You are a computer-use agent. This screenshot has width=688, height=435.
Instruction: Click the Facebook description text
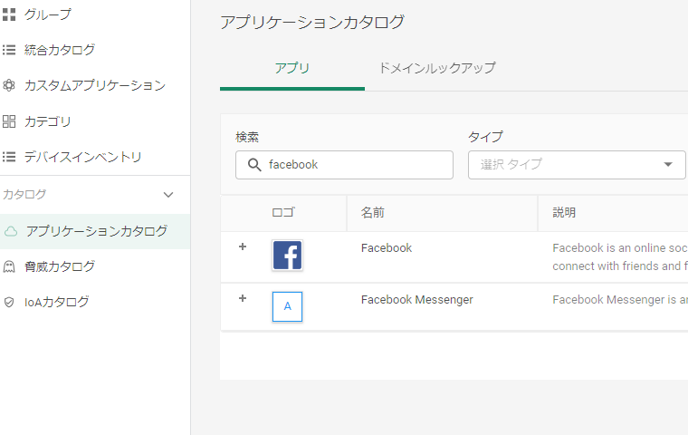coord(620,257)
